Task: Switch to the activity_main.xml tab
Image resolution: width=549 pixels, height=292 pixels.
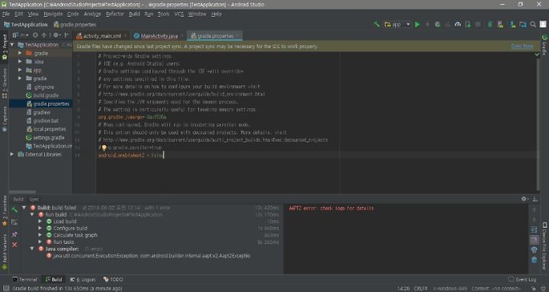Action: tap(101, 36)
